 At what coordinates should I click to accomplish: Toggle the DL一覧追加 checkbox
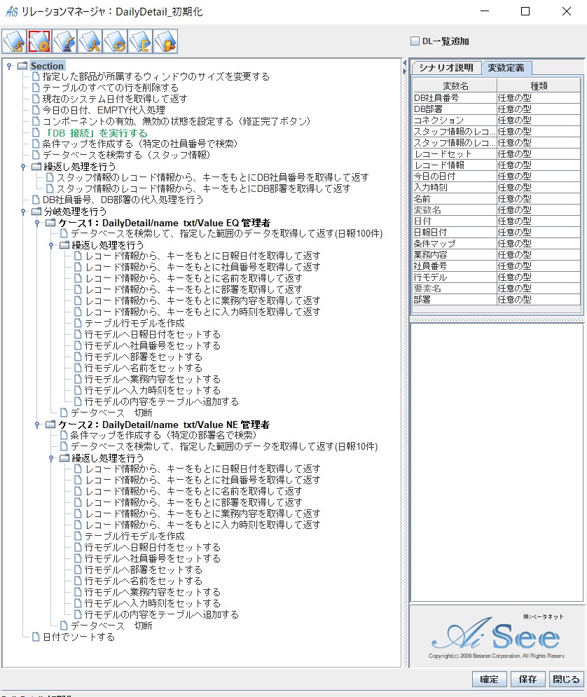(415, 41)
